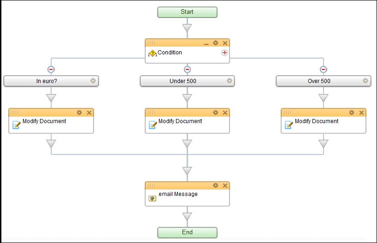Click the Start node
The image size is (377, 243).
[187, 12]
